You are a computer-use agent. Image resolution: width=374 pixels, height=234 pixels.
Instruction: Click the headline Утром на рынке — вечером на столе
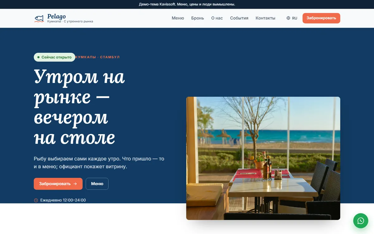click(x=79, y=107)
